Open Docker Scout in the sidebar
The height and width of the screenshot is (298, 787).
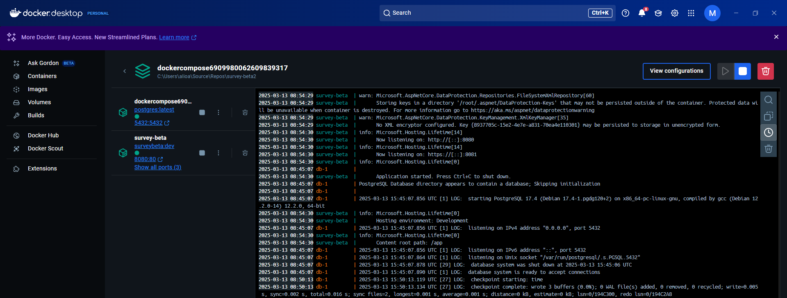[45, 148]
